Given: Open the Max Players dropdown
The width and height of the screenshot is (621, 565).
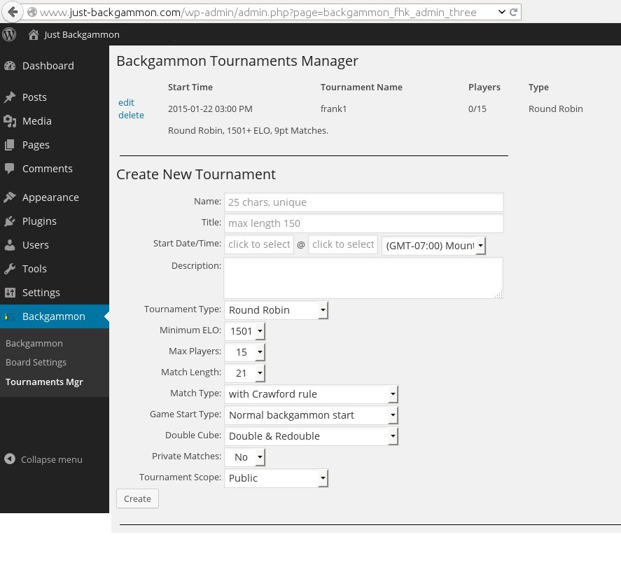Looking at the screenshot, I should tap(244, 352).
